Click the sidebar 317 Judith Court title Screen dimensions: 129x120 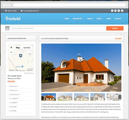[14, 76]
